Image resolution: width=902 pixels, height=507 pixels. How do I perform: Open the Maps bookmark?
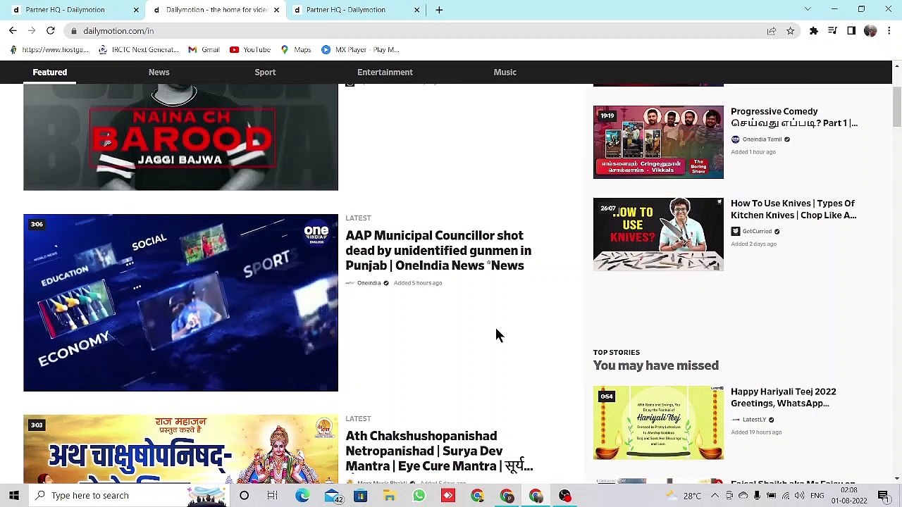pyautogui.click(x=295, y=49)
